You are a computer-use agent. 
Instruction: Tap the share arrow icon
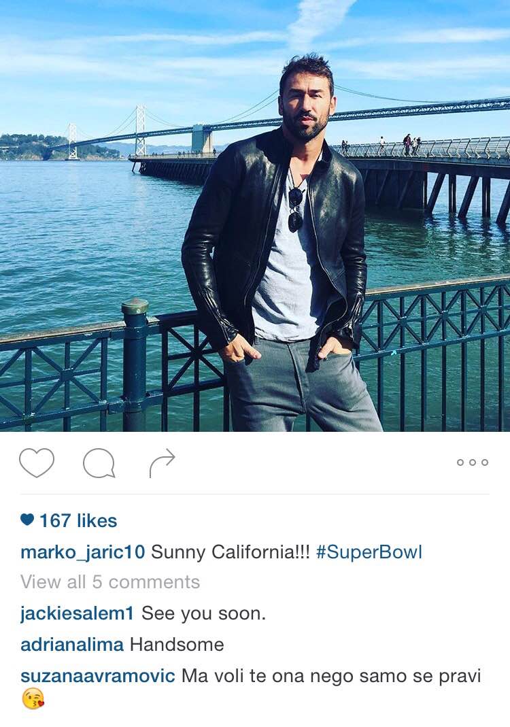[163, 462]
